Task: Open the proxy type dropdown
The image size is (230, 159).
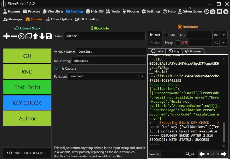Action: tap(224, 43)
